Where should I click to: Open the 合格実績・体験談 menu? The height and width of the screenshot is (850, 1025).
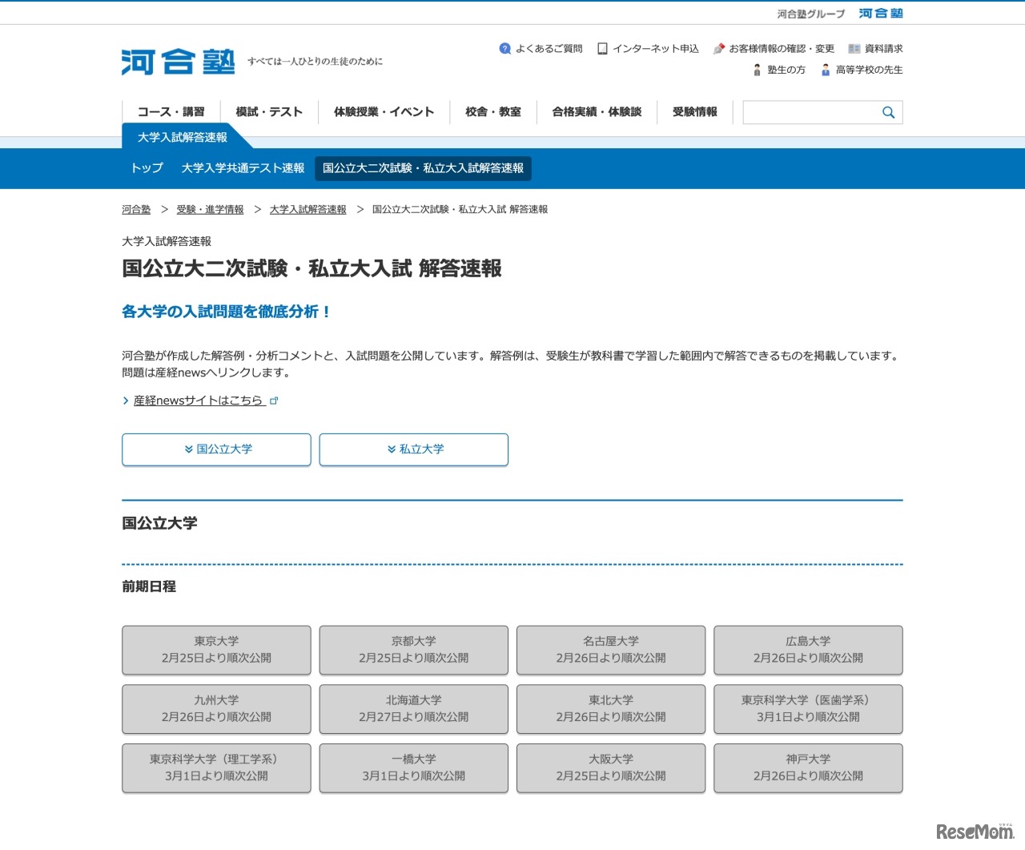coord(597,112)
